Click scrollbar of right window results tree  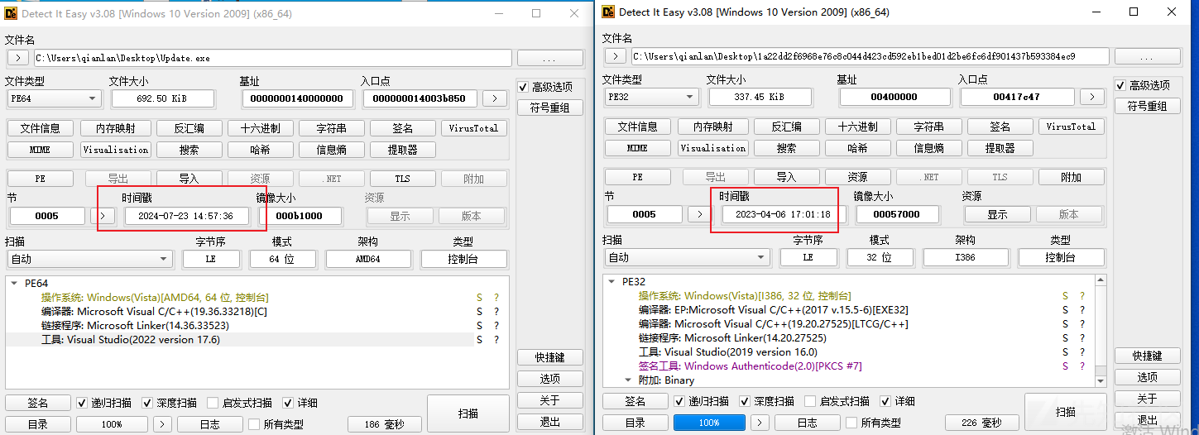[x=1100, y=331]
